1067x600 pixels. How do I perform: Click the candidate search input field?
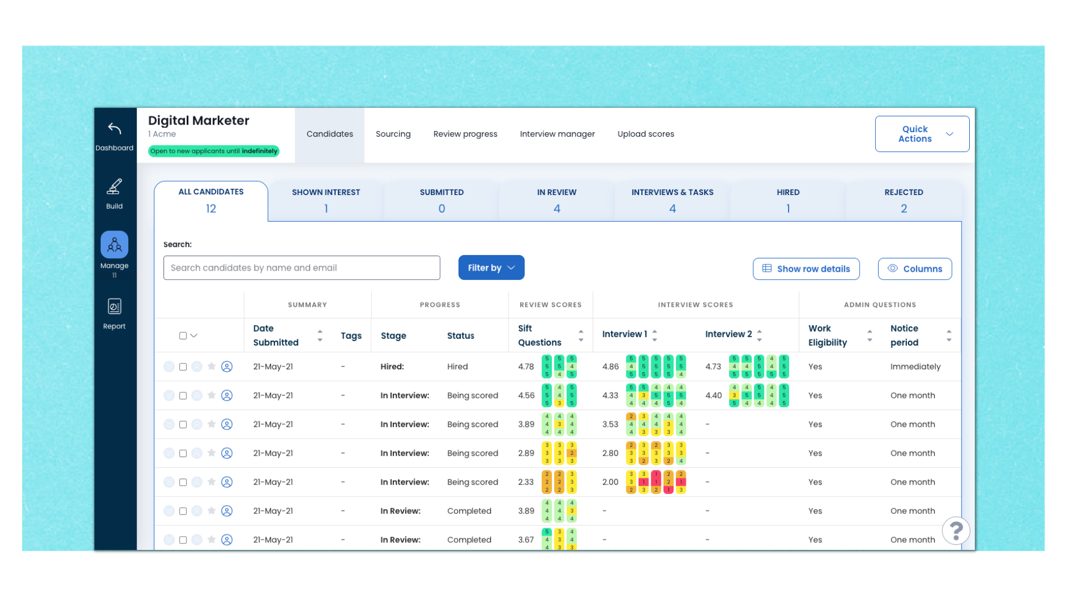tap(301, 267)
